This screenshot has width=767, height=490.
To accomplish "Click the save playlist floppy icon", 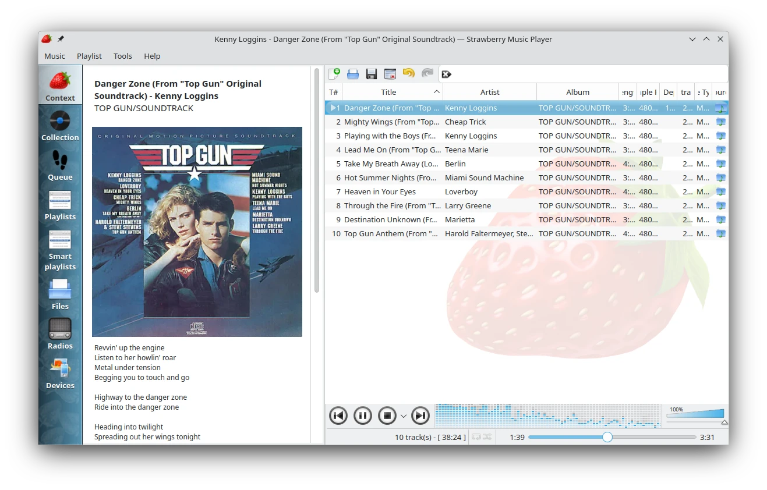I will (372, 74).
